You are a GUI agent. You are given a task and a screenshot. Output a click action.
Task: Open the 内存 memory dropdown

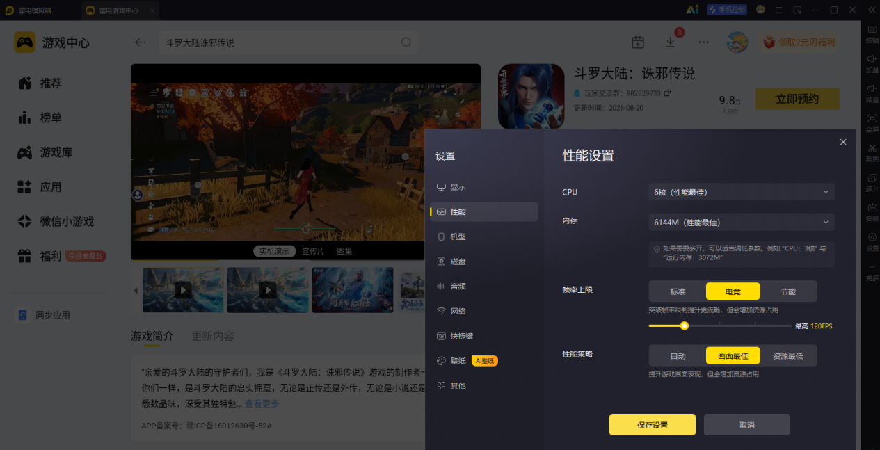pyautogui.click(x=742, y=223)
